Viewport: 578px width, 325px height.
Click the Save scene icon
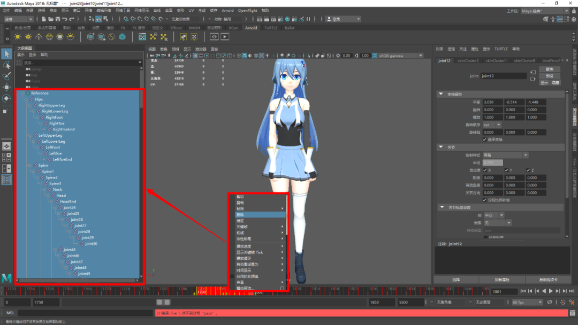pos(57,19)
